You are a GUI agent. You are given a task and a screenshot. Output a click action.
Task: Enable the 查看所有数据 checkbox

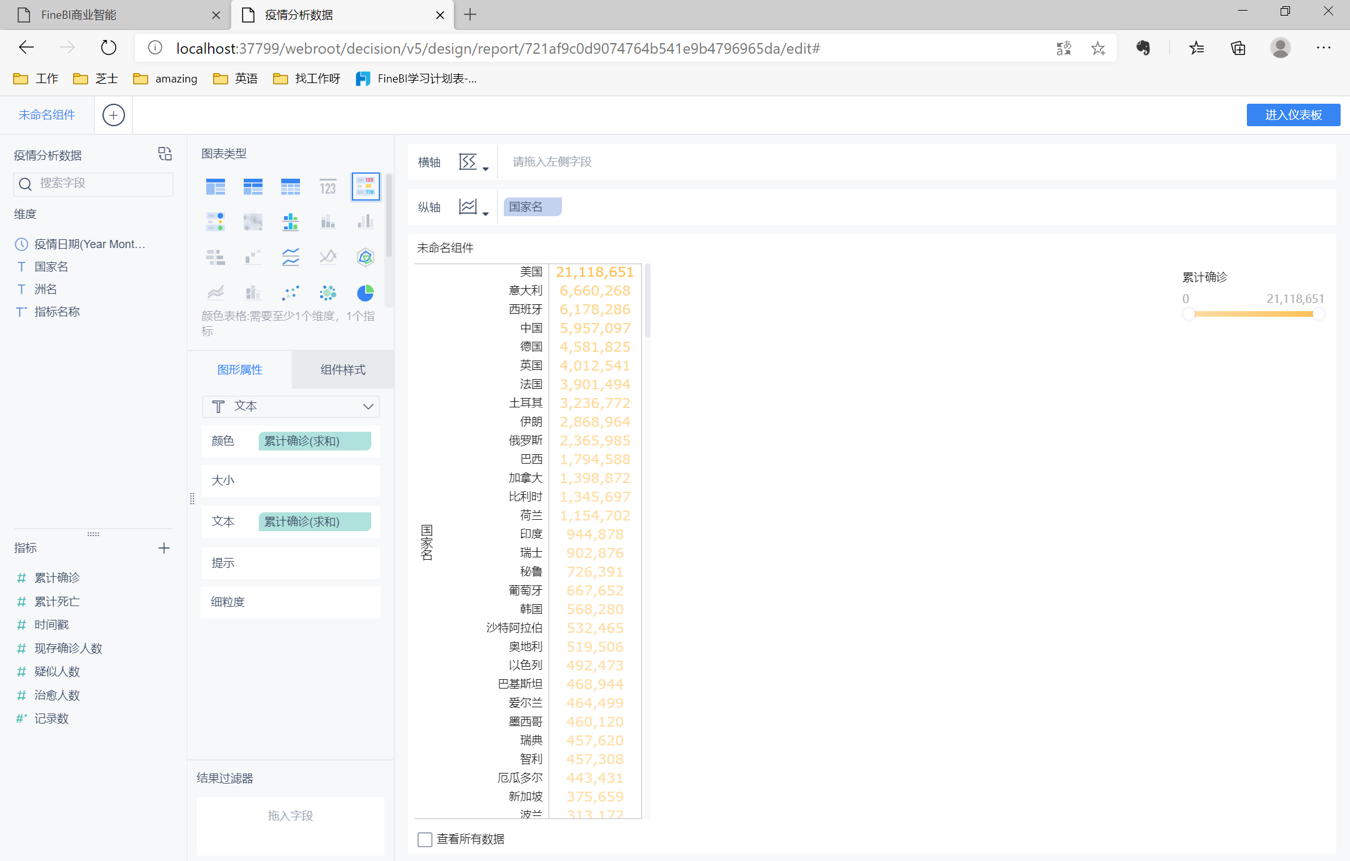[x=425, y=839]
